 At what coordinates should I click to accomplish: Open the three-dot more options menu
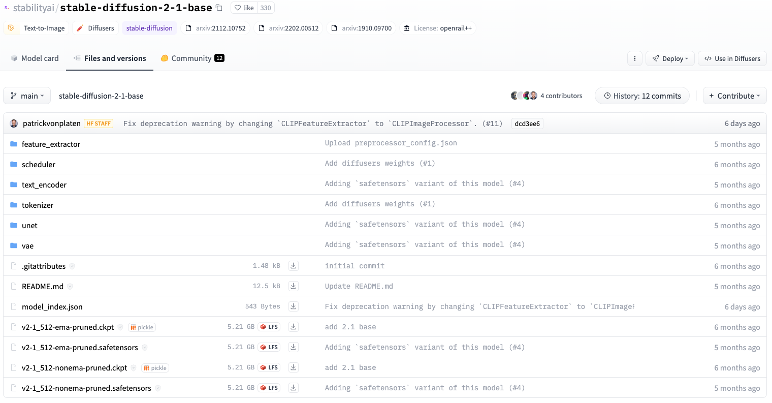(635, 58)
